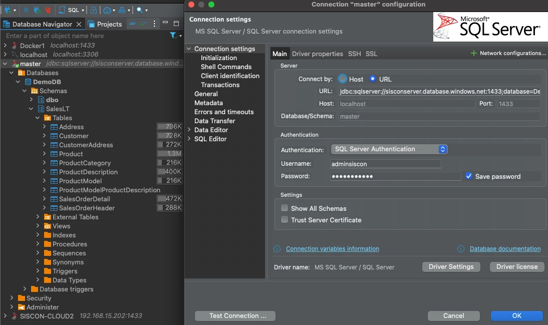Expand the Docker1 connection node
Viewport: 548px width, 325px height.
click(x=5, y=46)
